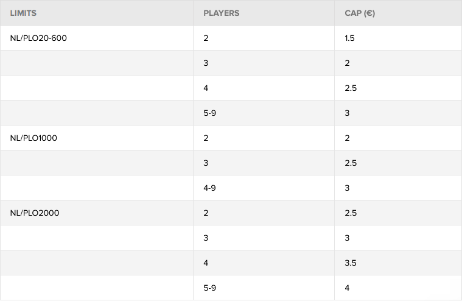
Task: Click cap value 3 beside 4-9 players
Action: click(x=348, y=188)
